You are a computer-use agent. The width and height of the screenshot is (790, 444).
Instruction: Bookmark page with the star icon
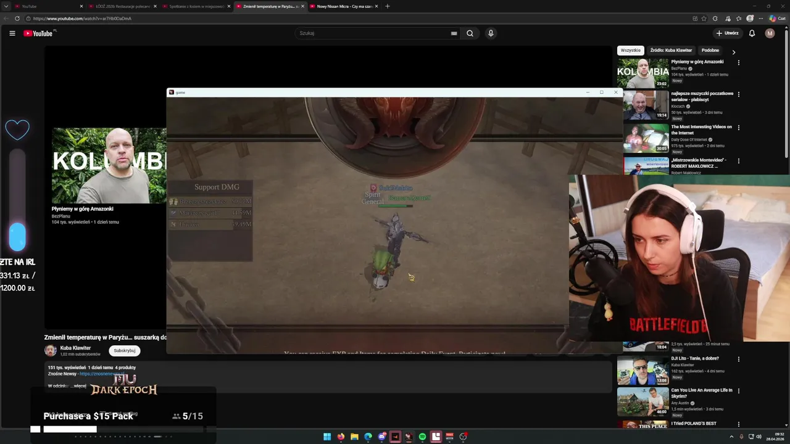coord(704,18)
